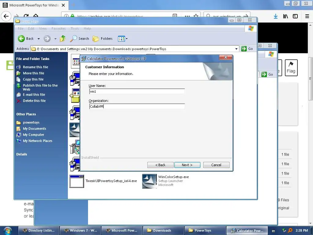Click Windows flag logo in PowerToys window
Viewport: 313px width, 235px height.
click(251, 28)
